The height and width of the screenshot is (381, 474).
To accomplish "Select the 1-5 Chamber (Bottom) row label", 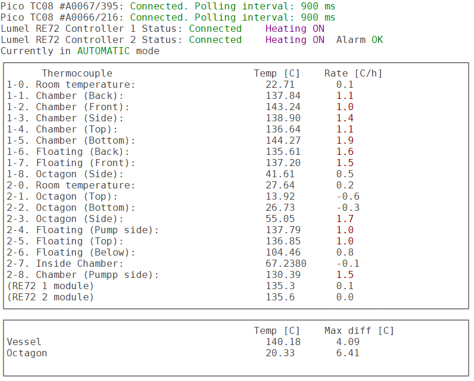I will [x=71, y=140].
